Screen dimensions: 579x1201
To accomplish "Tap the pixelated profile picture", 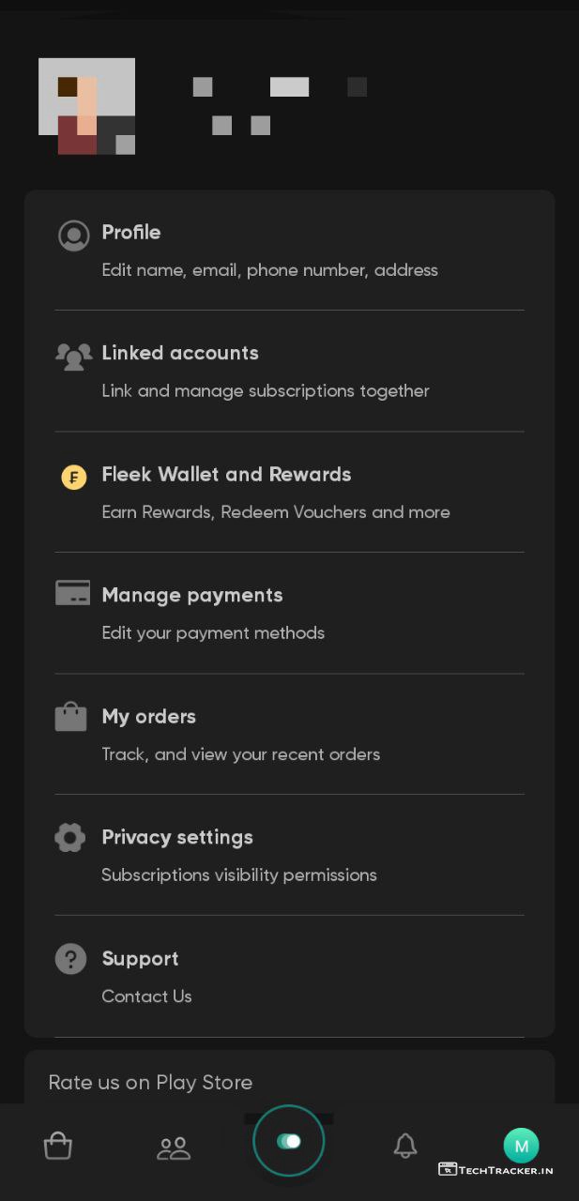I will [x=86, y=106].
